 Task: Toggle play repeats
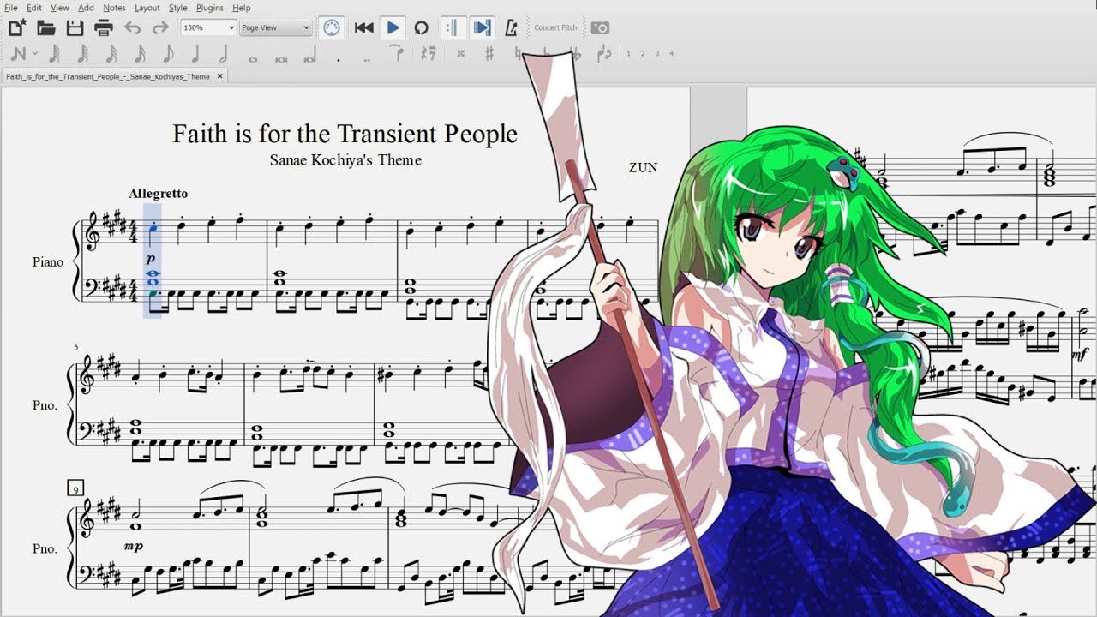453,27
